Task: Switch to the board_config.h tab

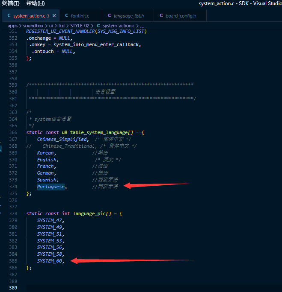Action: click(181, 16)
